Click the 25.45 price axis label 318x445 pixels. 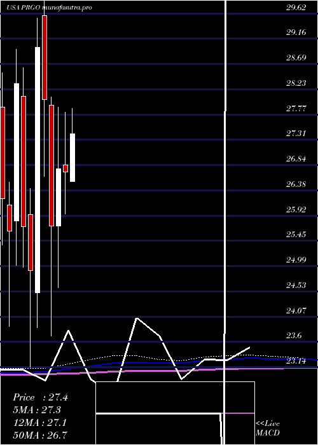click(x=296, y=235)
